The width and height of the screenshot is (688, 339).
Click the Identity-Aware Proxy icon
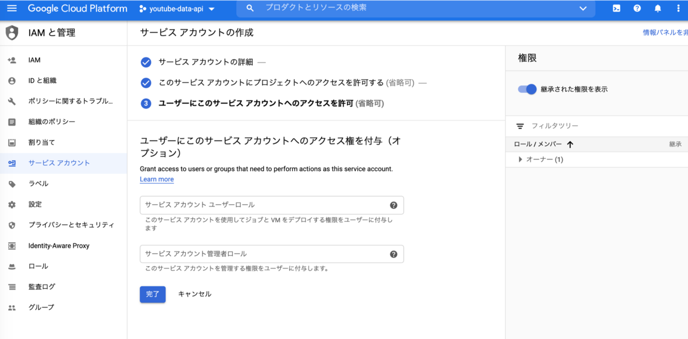12,246
